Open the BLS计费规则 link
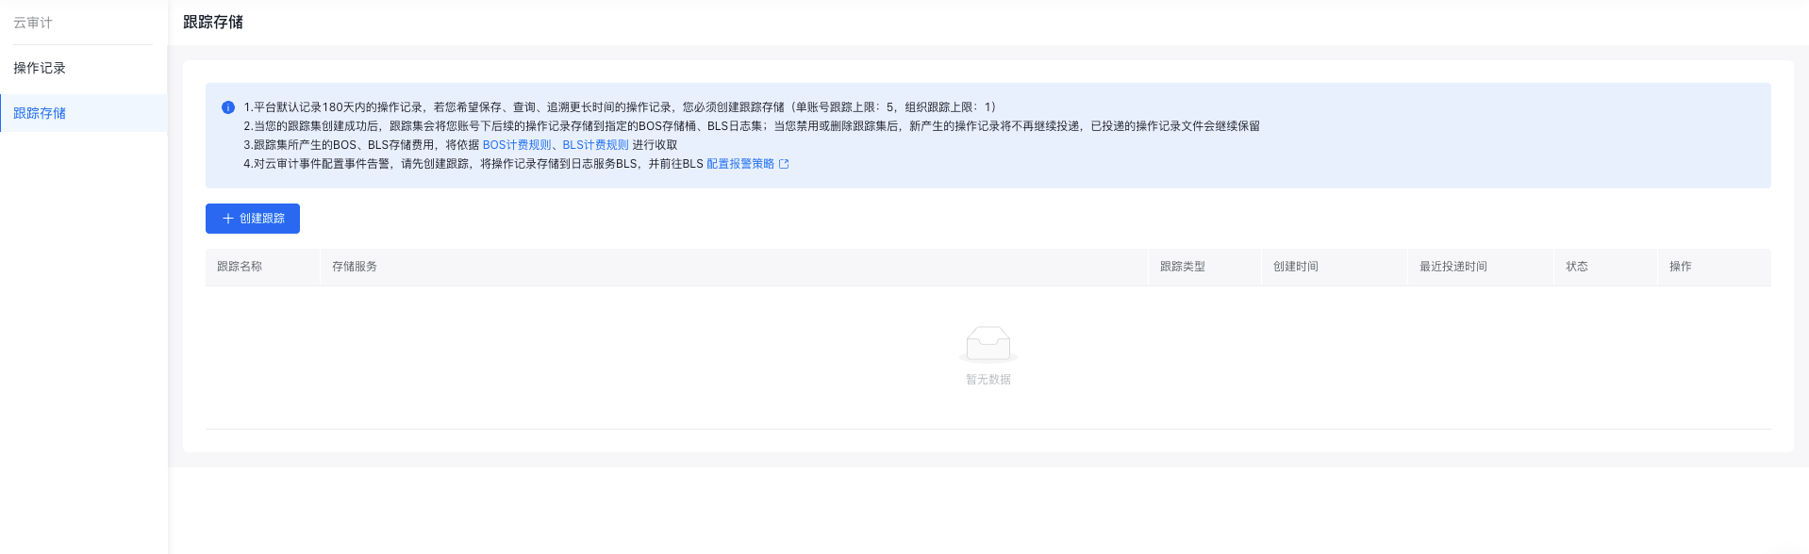The image size is (1809, 554). pyautogui.click(x=596, y=145)
